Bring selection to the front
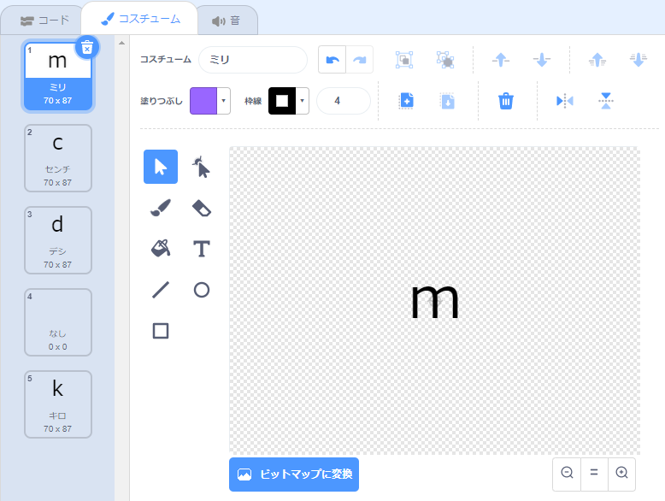The height and width of the screenshot is (501, 665). click(597, 60)
